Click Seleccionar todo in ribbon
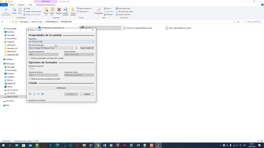 pos(123,8)
